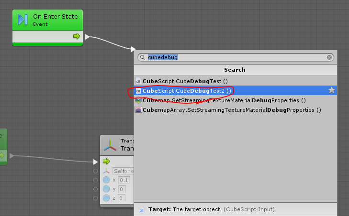
Task: Click the cubedebug search input field
Action: (x=235, y=57)
